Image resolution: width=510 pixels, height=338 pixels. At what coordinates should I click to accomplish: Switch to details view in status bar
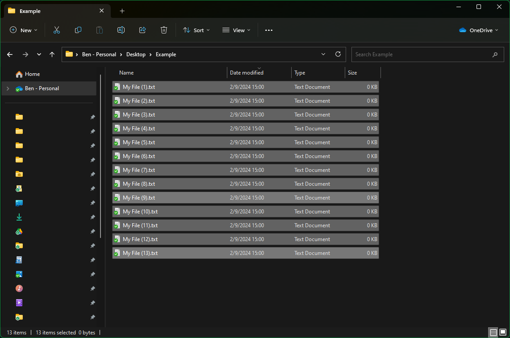click(x=493, y=332)
